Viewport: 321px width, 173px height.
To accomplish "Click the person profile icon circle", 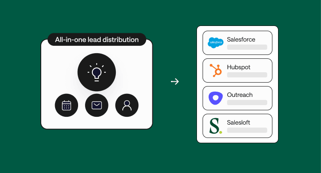I will pos(127,105).
